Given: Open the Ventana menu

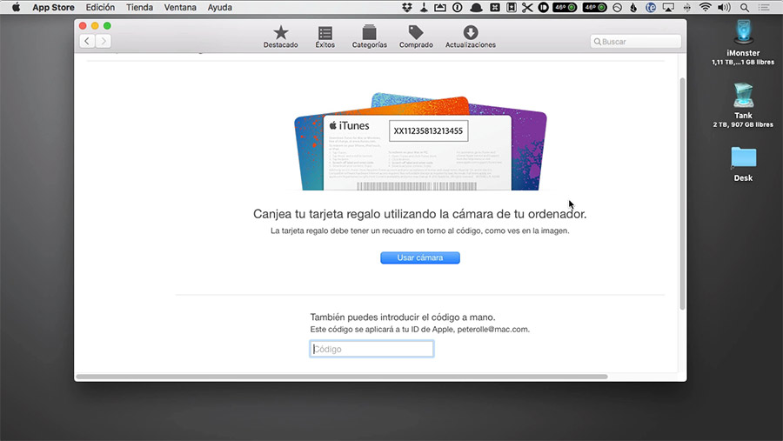Looking at the screenshot, I should 180,8.
